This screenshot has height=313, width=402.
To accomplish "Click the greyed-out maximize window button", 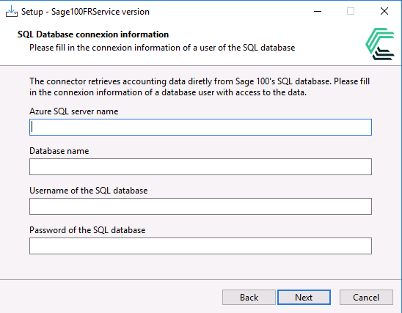I will (x=351, y=11).
